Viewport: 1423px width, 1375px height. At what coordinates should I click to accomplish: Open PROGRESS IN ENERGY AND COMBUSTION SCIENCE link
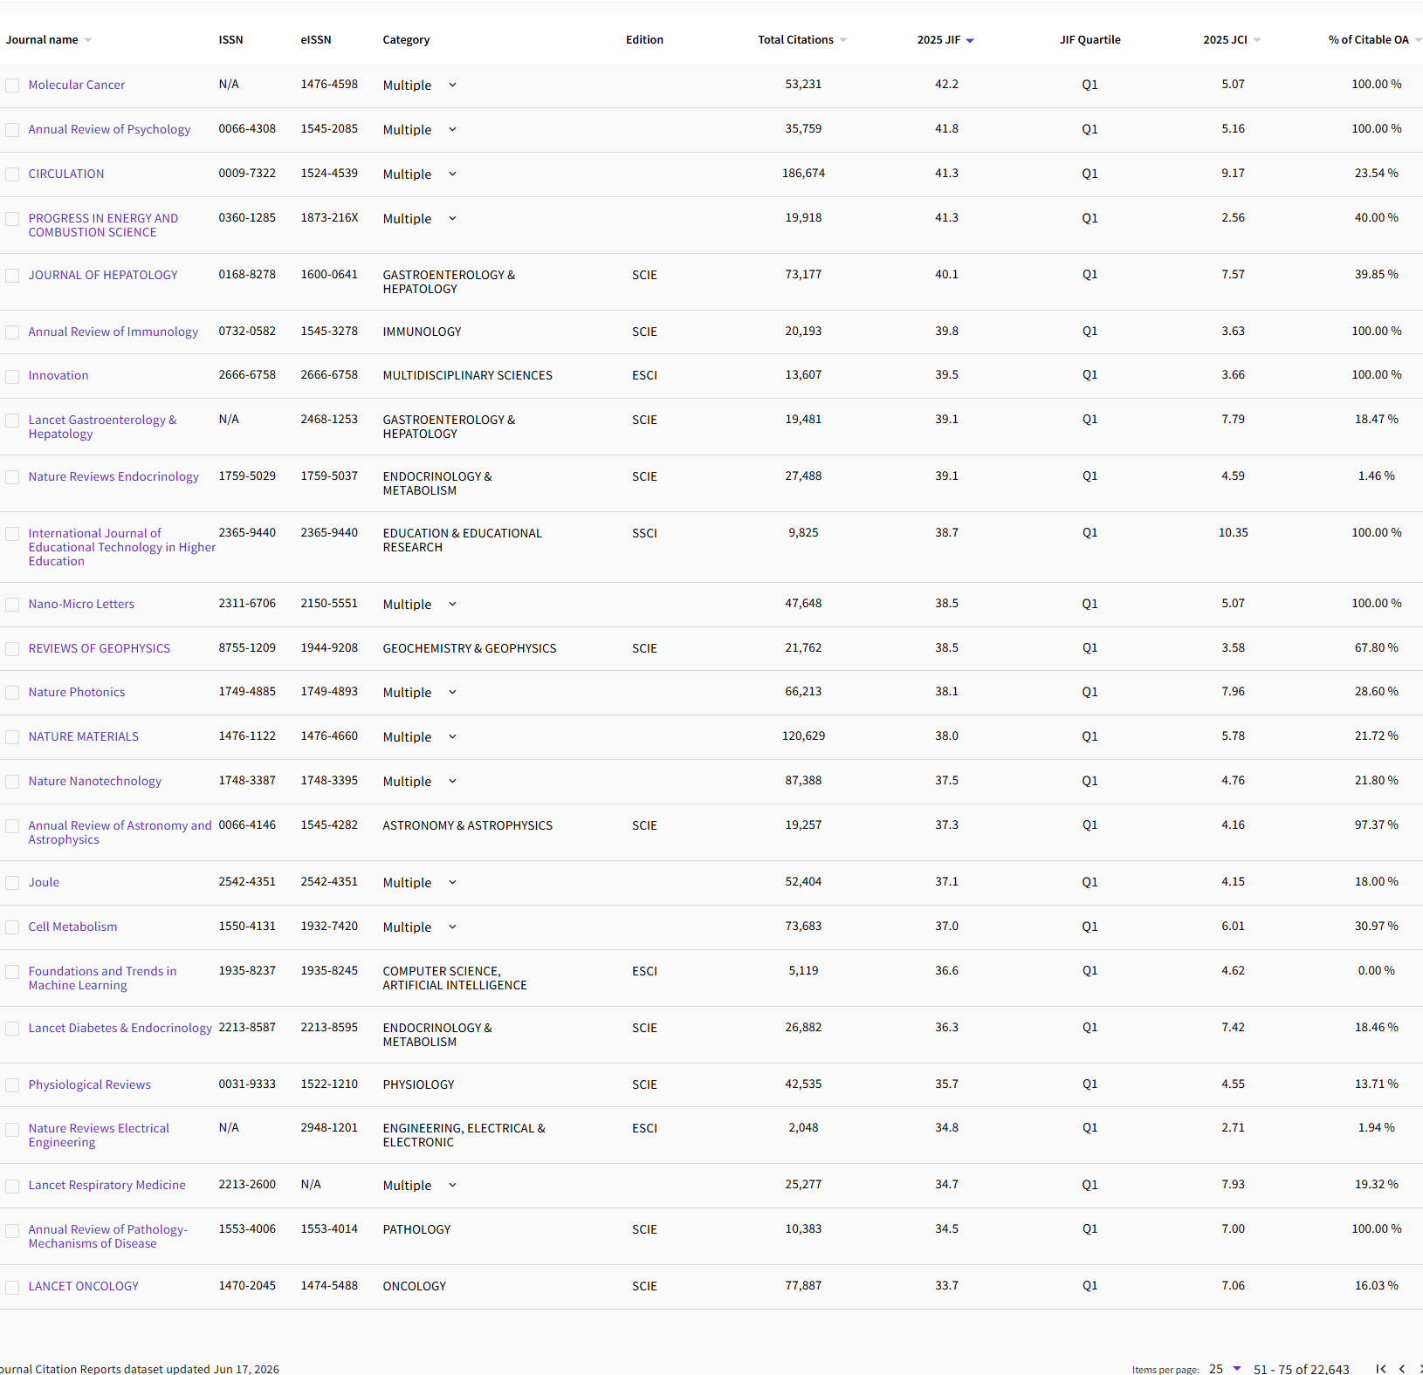(x=103, y=226)
